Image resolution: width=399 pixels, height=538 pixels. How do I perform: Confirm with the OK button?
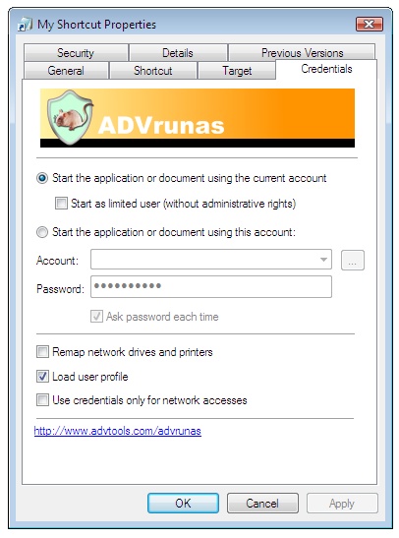coord(183,503)
